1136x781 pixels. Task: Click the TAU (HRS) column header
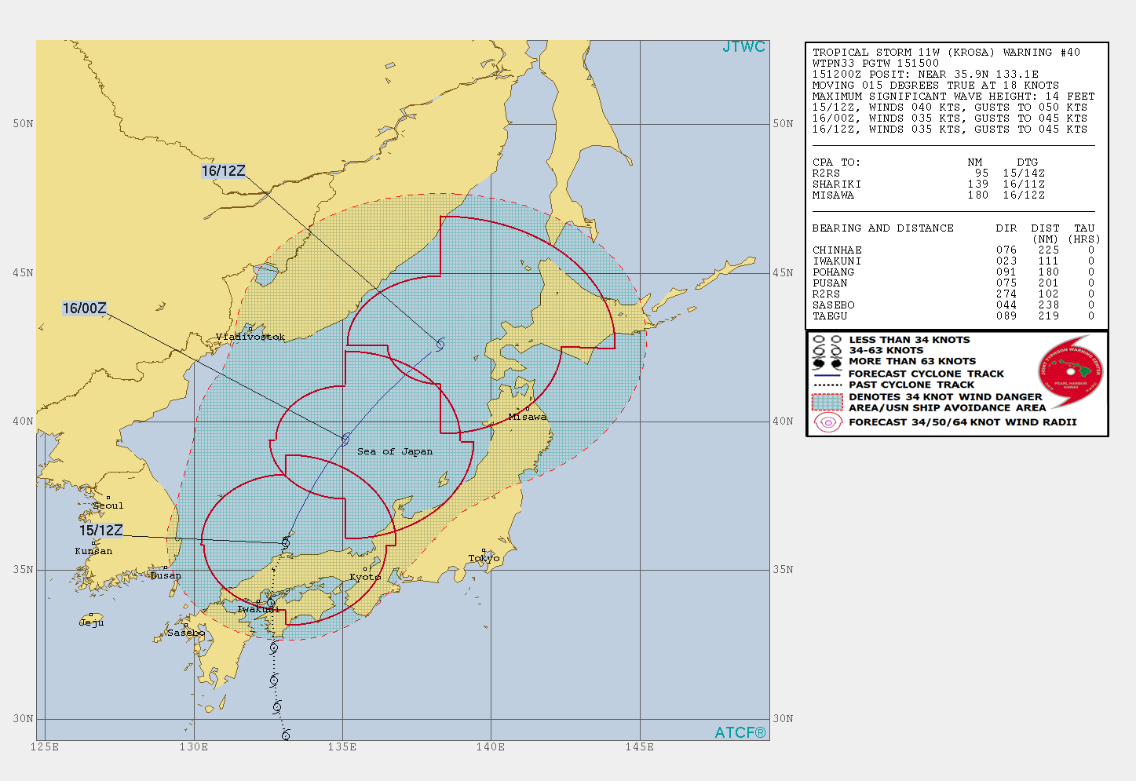(1084, 234)
